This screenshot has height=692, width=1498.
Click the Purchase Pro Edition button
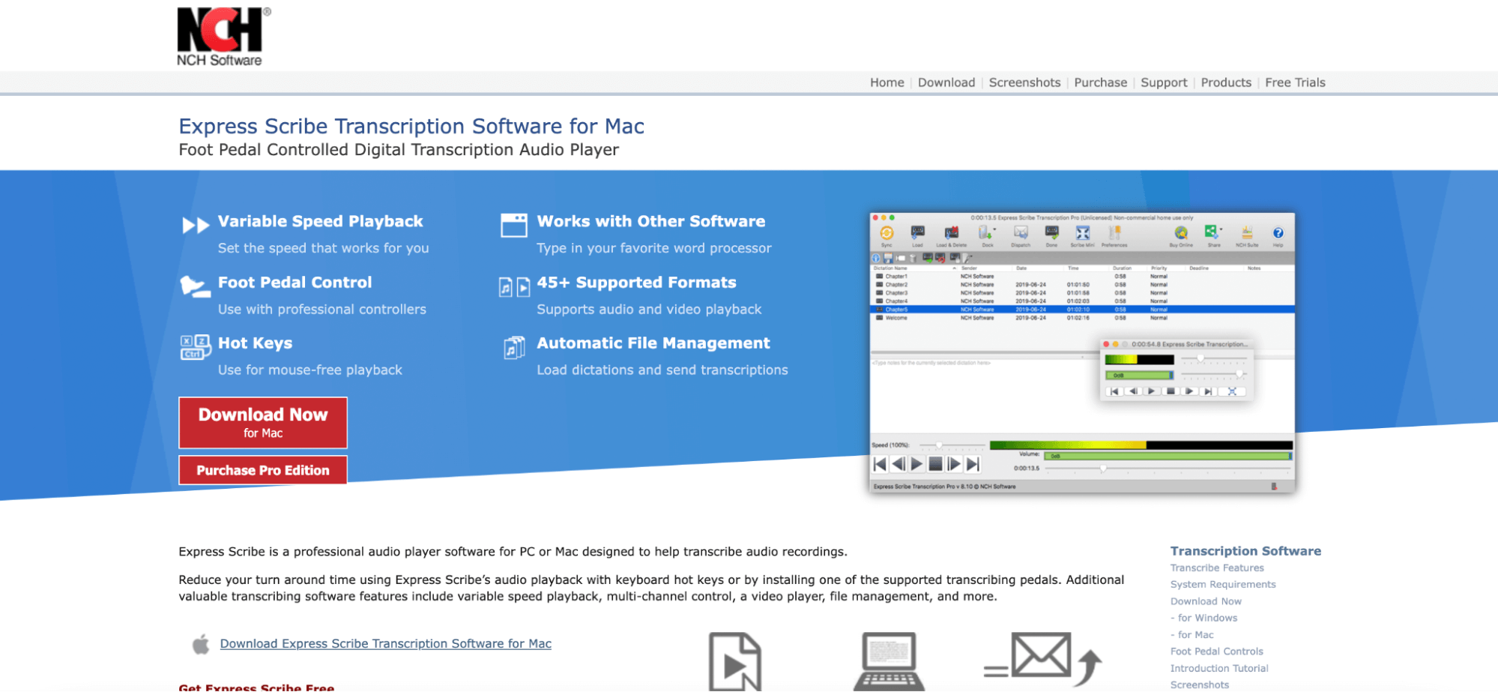(263, 470)
